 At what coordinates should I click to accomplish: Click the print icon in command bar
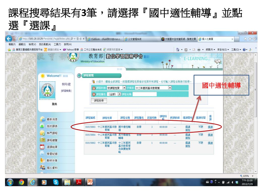pyautogui.click(x=199, y=50)
